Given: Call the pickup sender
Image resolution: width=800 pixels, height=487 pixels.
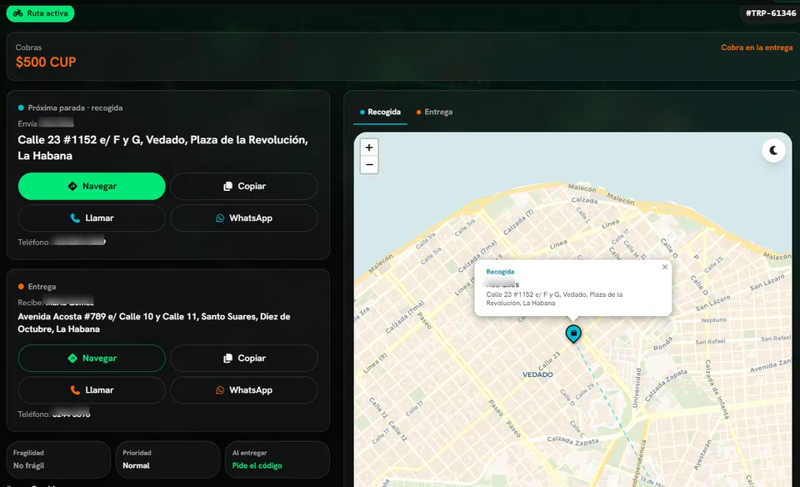Looking at the screenshot, I should click(92, 218).
